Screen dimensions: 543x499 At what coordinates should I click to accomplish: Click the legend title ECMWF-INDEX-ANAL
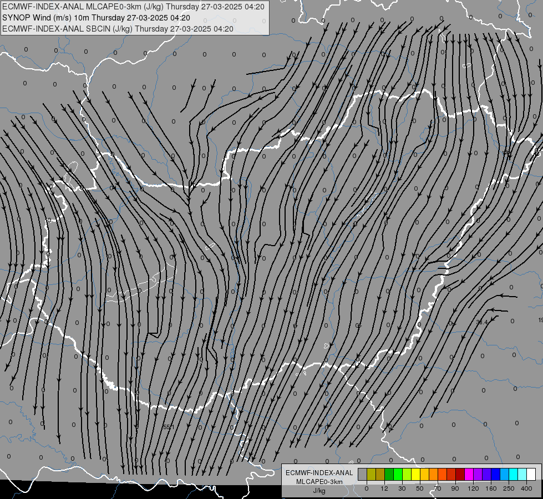[x=319, y=473]
